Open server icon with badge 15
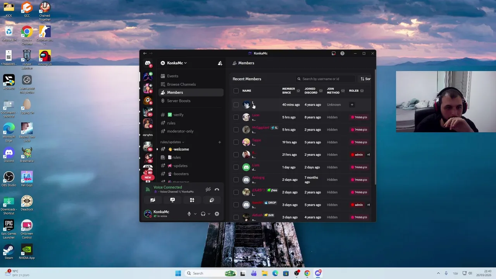Image resolution: width=496 pixels, height=279 pixels. tap(148, 158)
